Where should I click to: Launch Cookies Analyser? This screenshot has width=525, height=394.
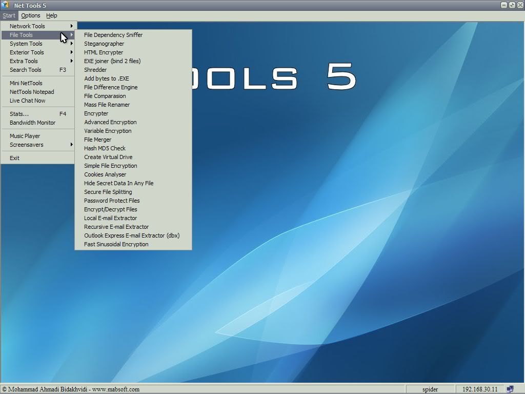coord(133,174)
